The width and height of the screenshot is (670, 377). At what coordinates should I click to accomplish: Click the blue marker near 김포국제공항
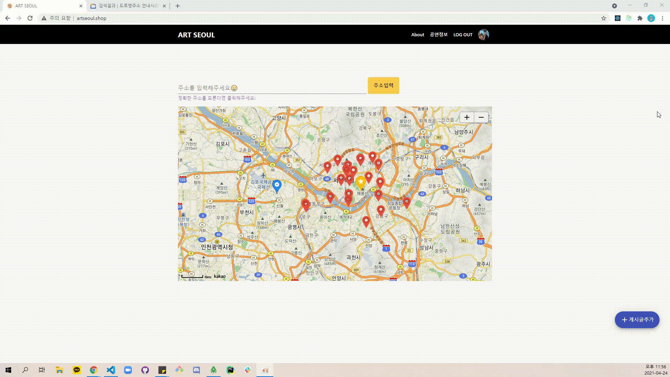tap(277, 186)
